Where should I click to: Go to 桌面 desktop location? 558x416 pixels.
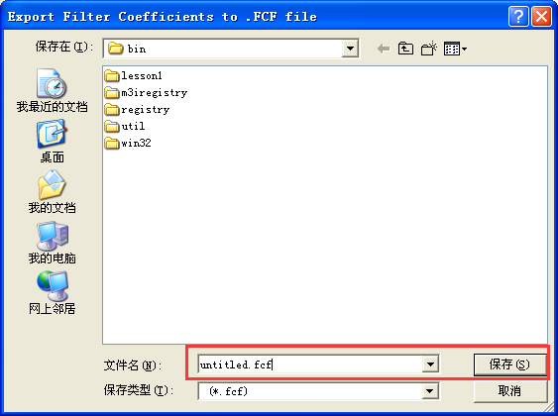click(52, 142)
